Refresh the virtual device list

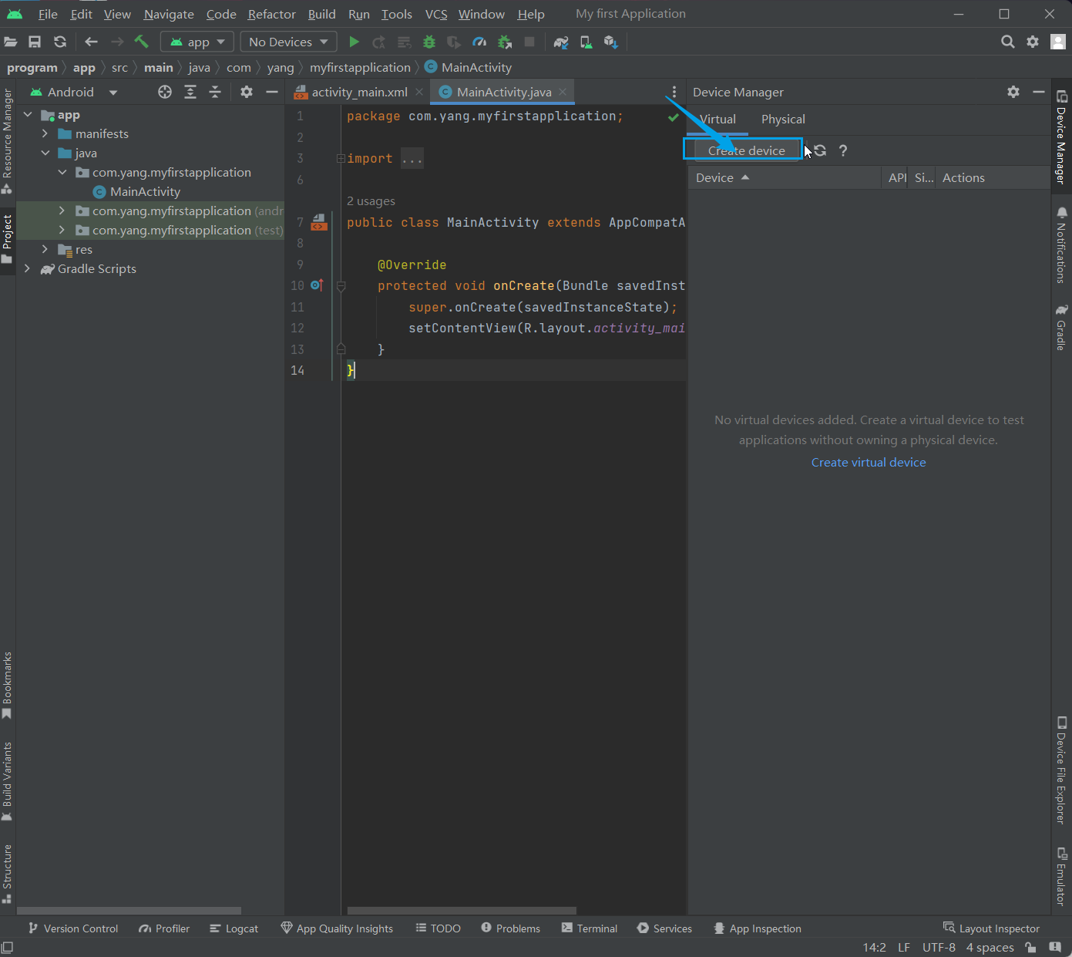(820, 150)
